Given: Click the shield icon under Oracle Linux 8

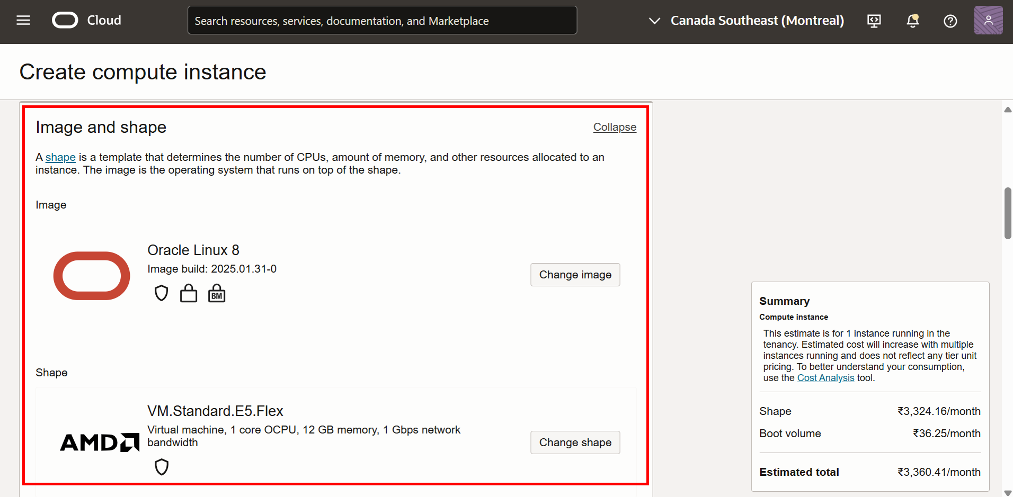Looking at the screenshot, I should point(161,293).
